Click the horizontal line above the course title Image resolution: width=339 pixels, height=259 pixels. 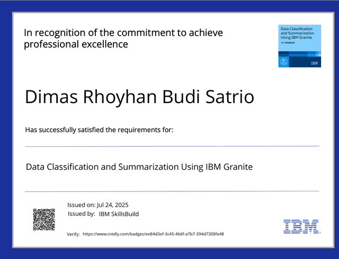(x=172, y=146)
